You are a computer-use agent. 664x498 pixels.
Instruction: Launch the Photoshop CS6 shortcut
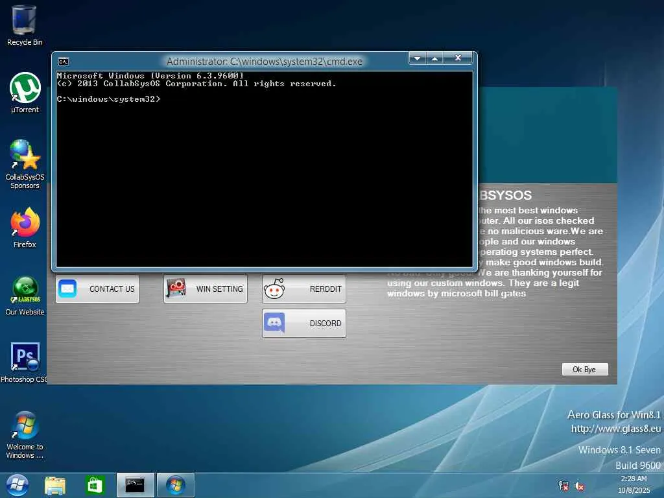[24, 362]
